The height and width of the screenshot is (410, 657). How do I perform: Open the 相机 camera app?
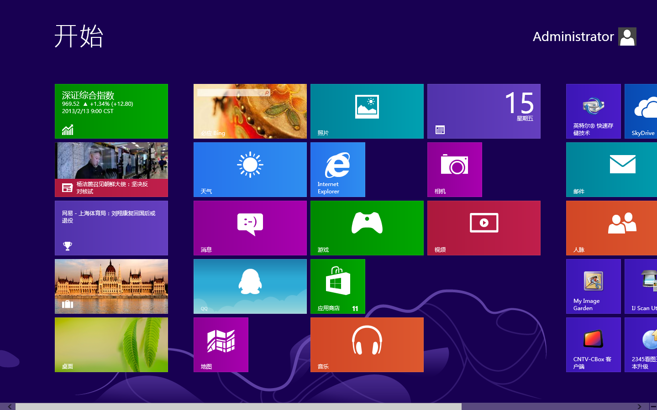point(454,169)
